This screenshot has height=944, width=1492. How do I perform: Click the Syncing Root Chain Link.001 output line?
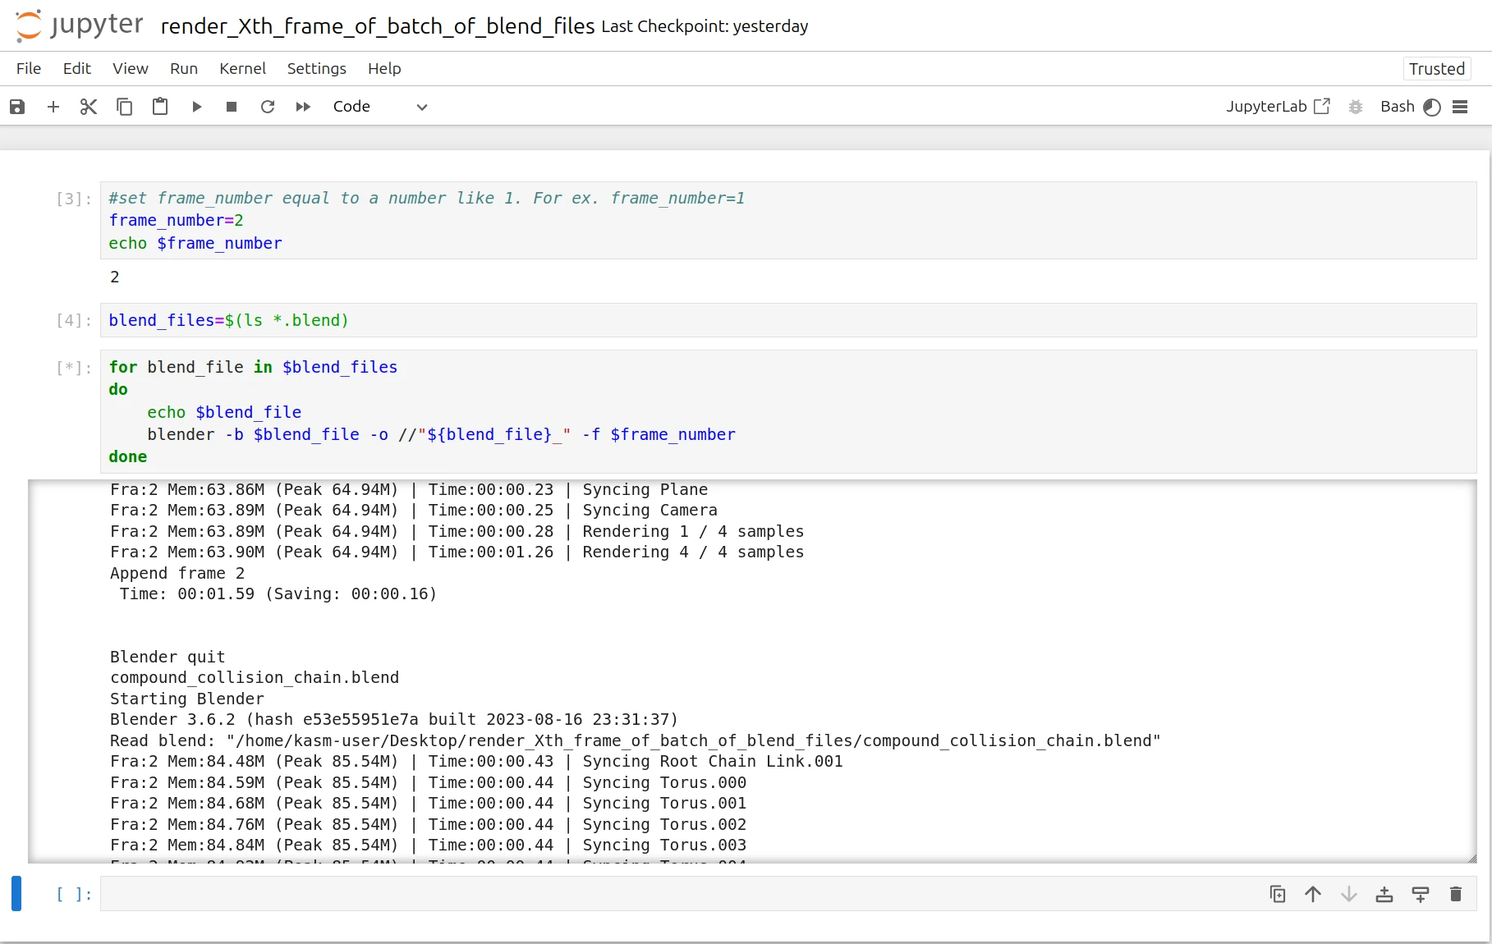476,761
